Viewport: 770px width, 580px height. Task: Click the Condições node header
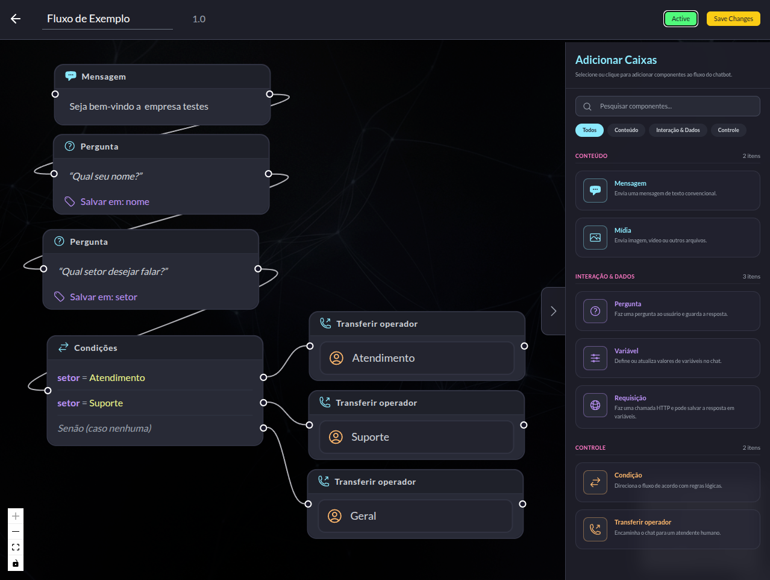pos(155,348)
